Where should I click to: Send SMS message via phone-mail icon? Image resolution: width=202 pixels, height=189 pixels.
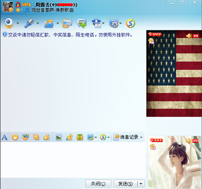[67, 23]
